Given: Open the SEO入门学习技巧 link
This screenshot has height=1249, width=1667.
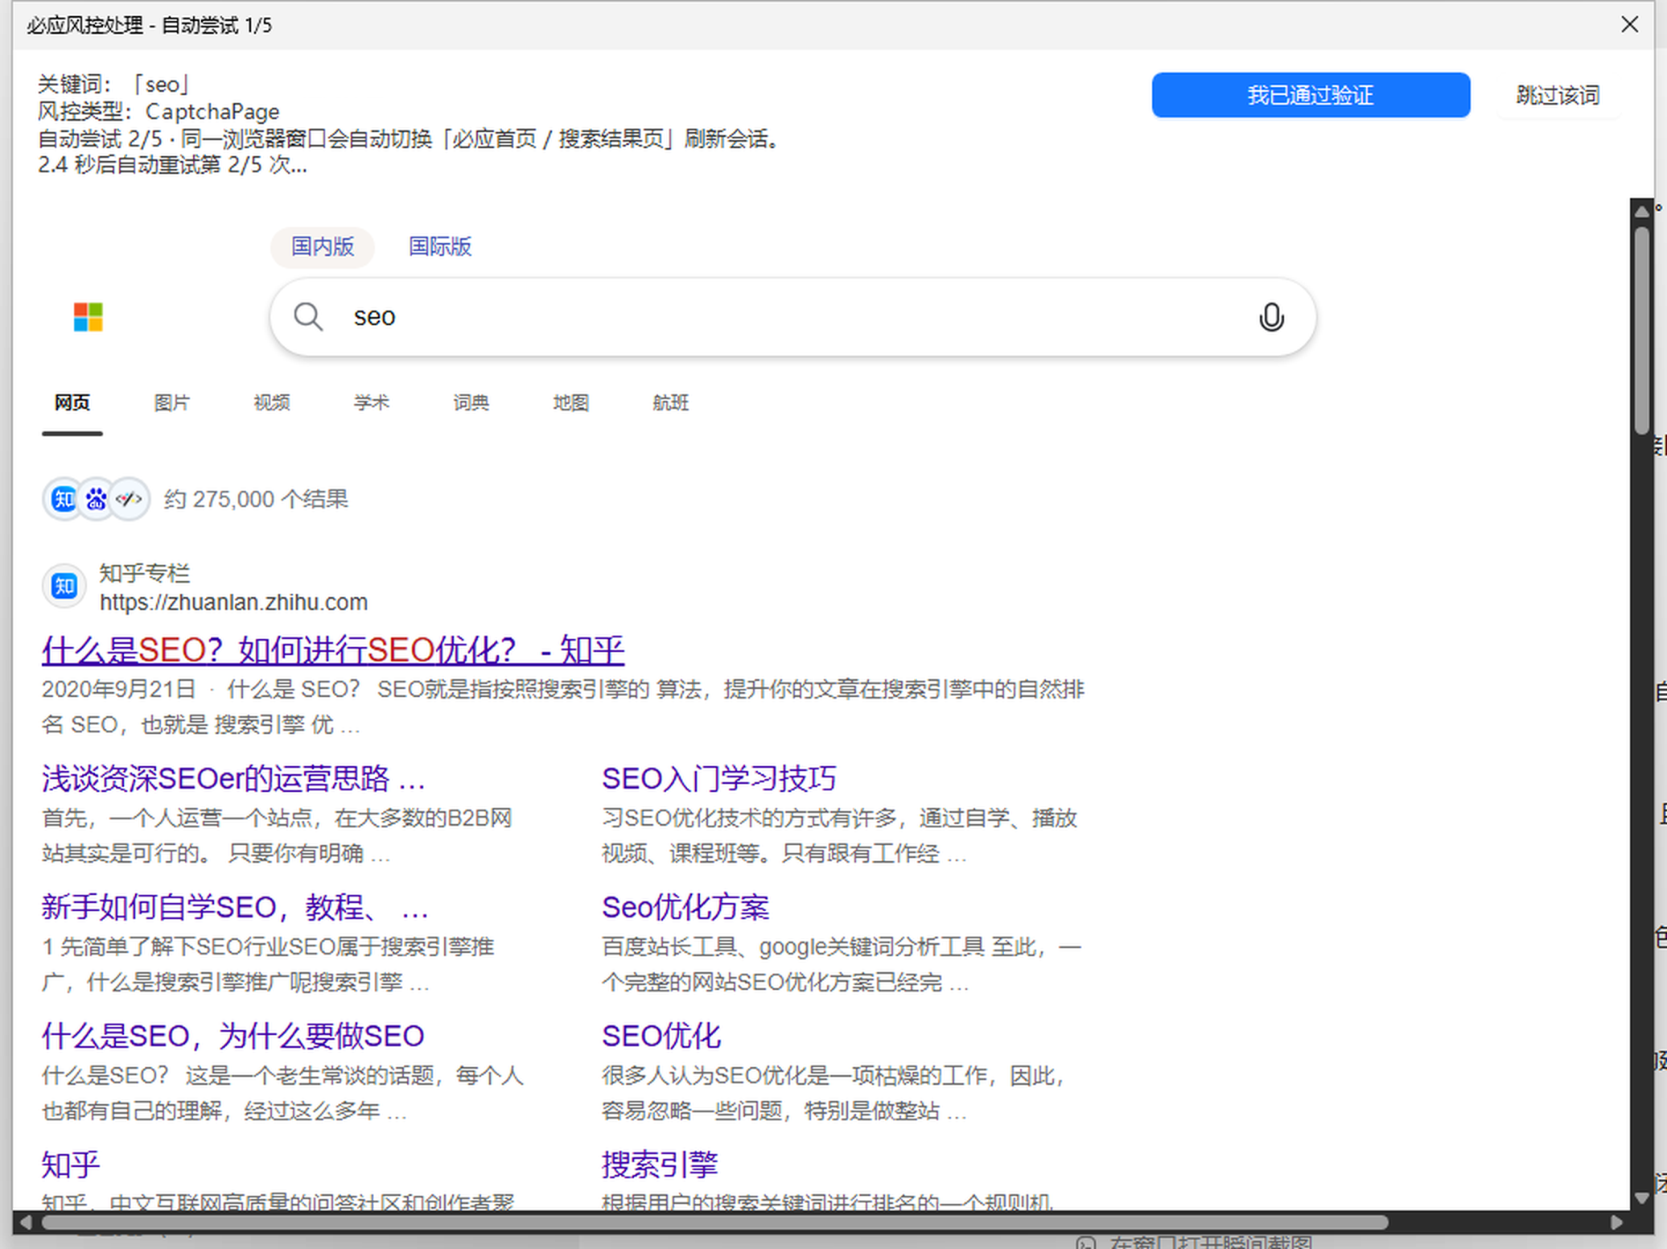Looking at the screenshot, I should 719,778.
